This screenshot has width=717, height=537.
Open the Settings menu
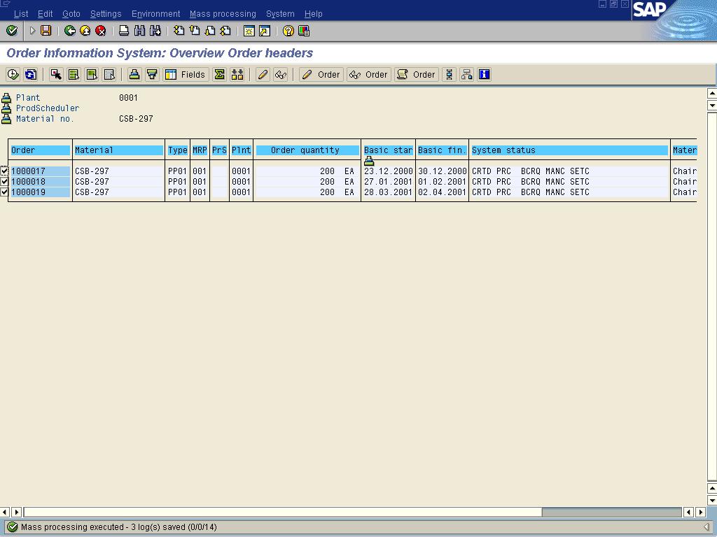106,14
